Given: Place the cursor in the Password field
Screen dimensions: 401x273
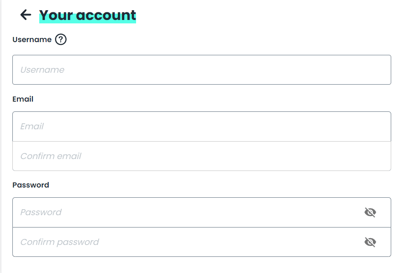Looking at the screenshot, I should click(x=202, y=212).
